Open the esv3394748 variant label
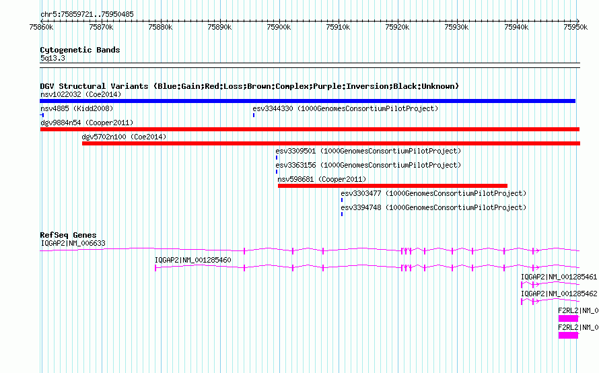The height and width of the screenshot is (373, 599). 433,207
